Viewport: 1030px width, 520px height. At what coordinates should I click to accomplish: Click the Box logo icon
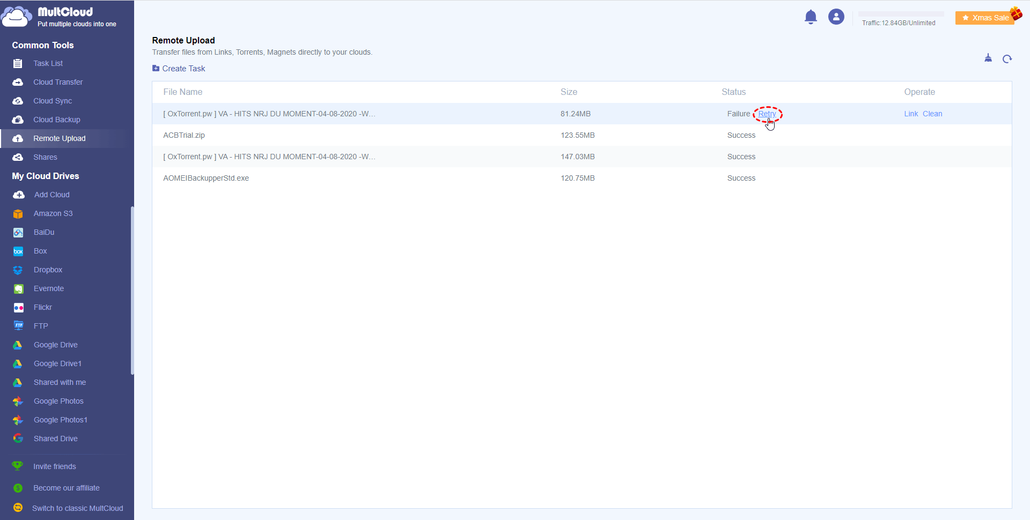(x=18, y=251)
